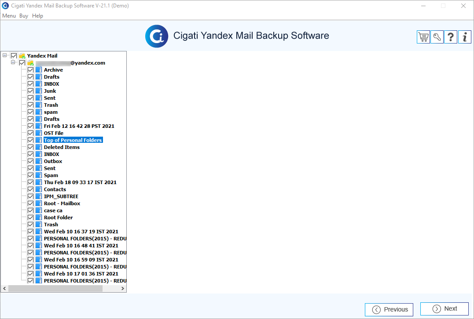
Task: Click the Junk folder icon
Action: pos(39,91)
